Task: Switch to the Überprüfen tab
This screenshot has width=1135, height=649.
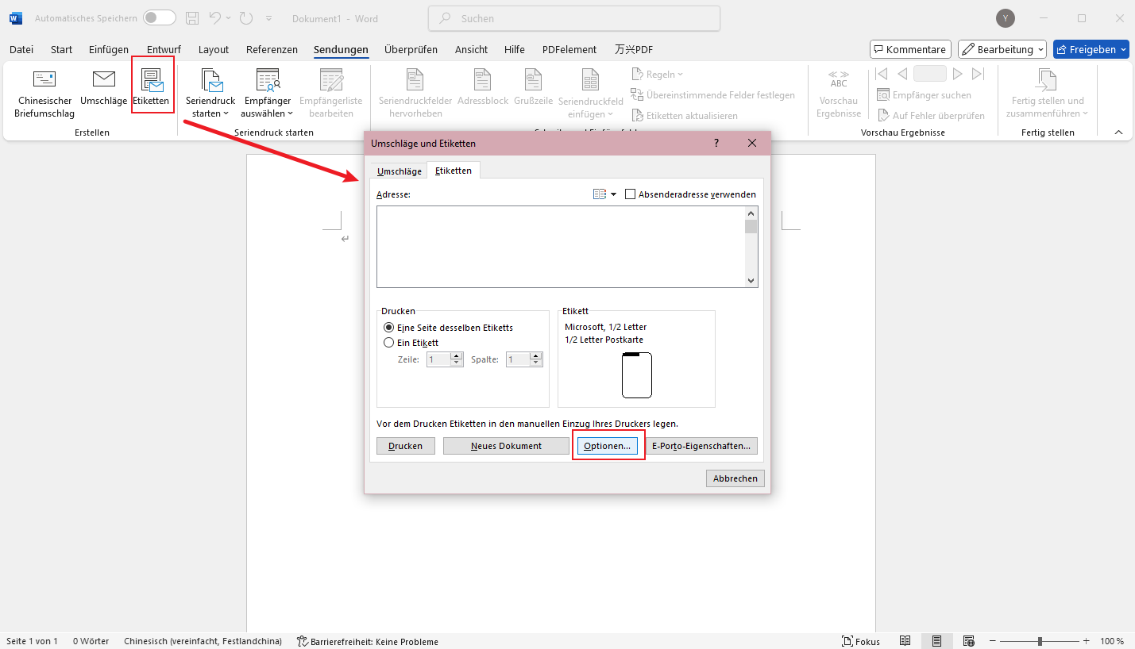Action: click(411, 49)
